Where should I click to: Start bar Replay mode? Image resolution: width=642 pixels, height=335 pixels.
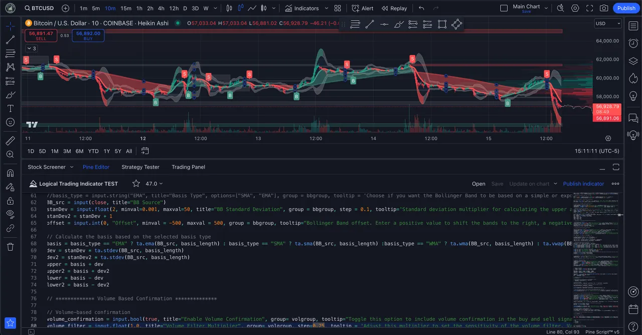click(x=394, y=8)
